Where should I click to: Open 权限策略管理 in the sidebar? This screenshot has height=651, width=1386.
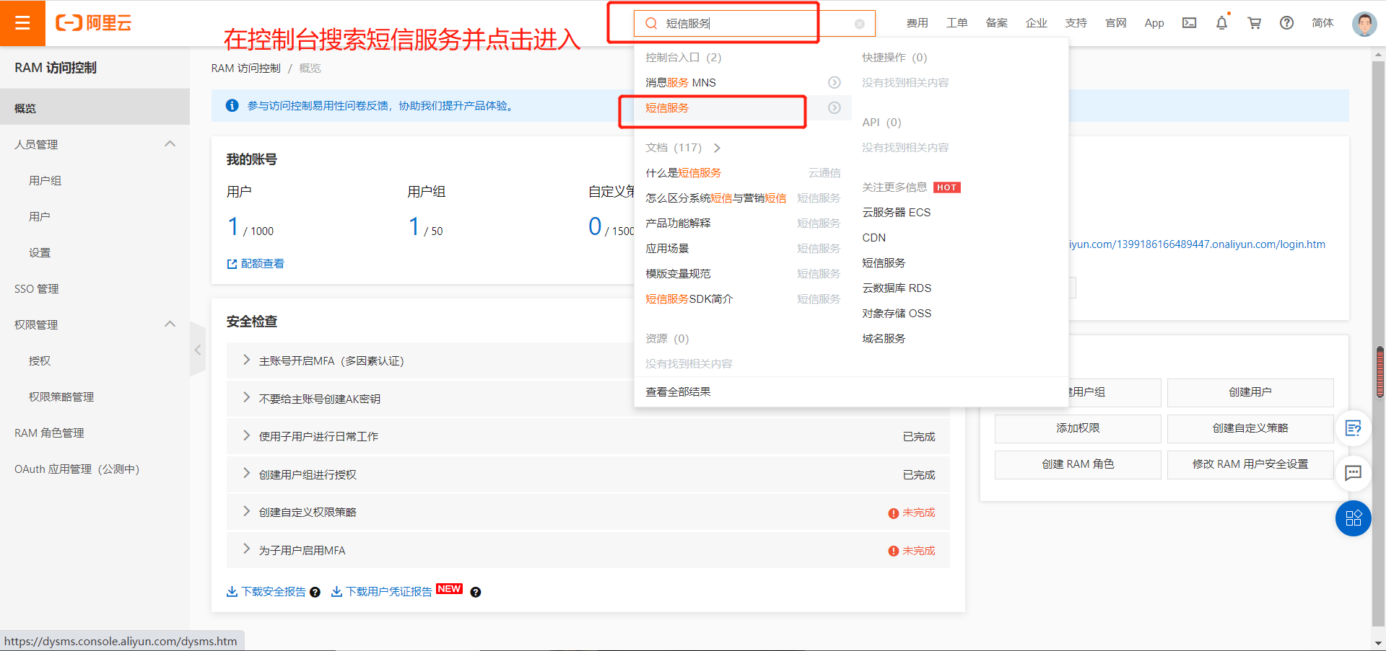61,397
